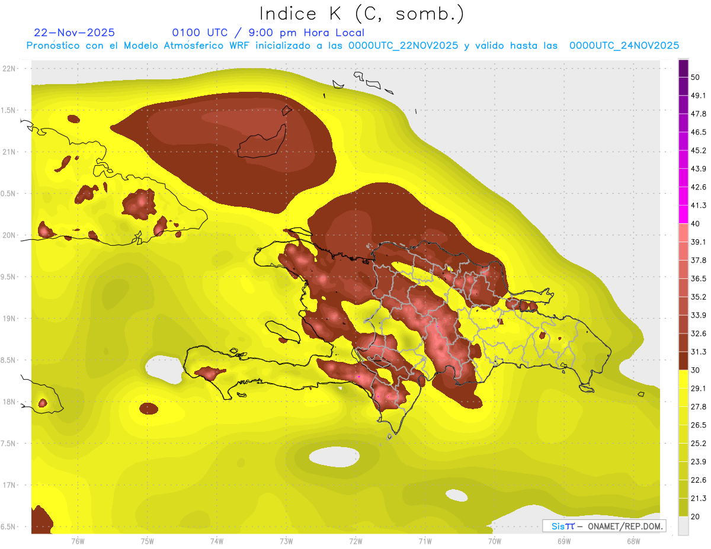This screenshot has width=711, height=549.
Task: Click the "41.3" color scale label
Action: pyautogui.click(x=699, y=206)
